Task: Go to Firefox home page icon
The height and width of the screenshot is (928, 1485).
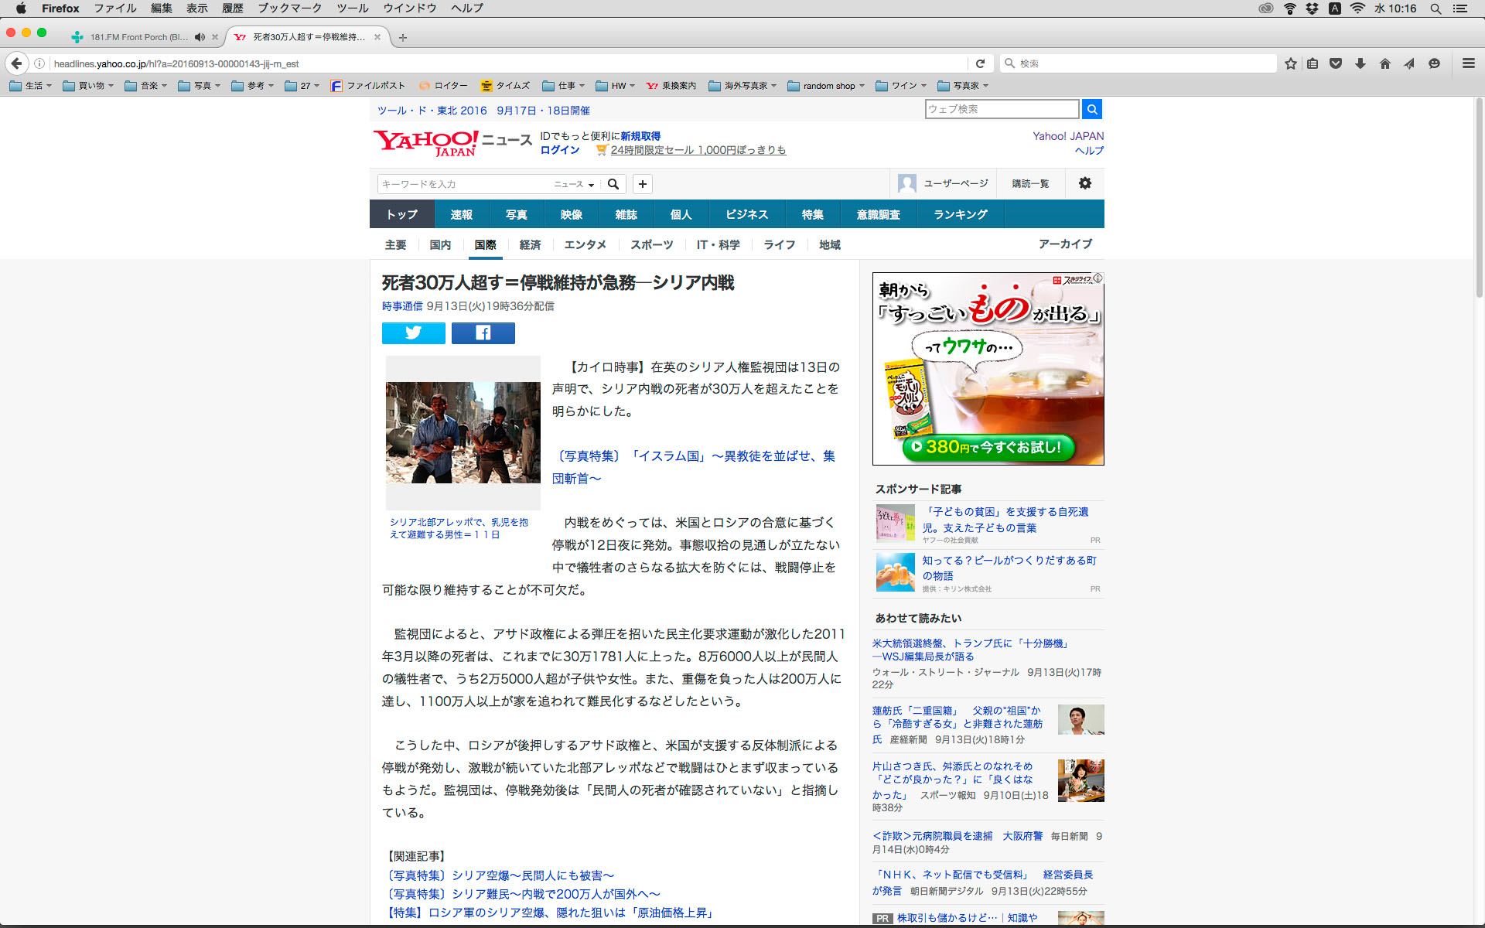Action: point(1384,63)
